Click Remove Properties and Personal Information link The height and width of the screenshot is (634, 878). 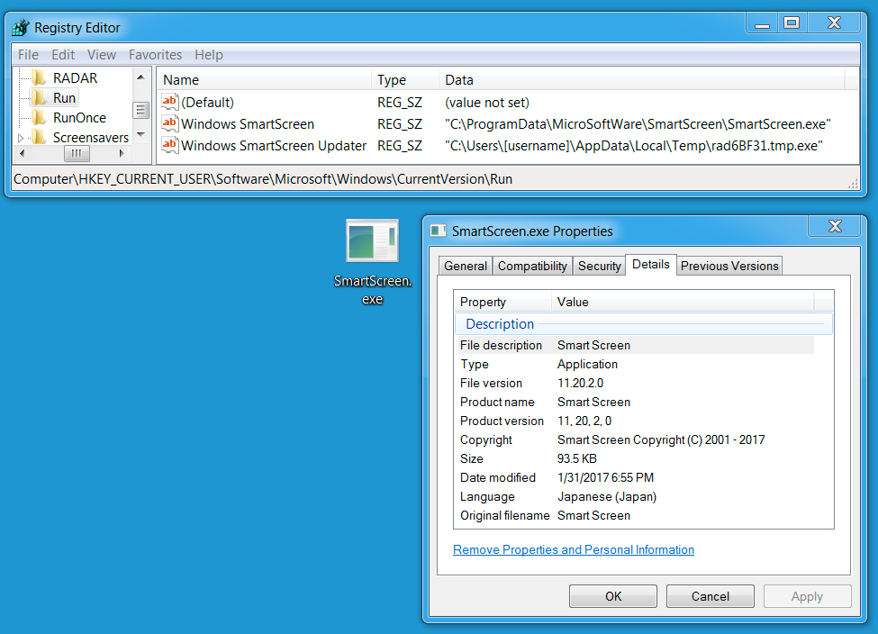point(574,549)
